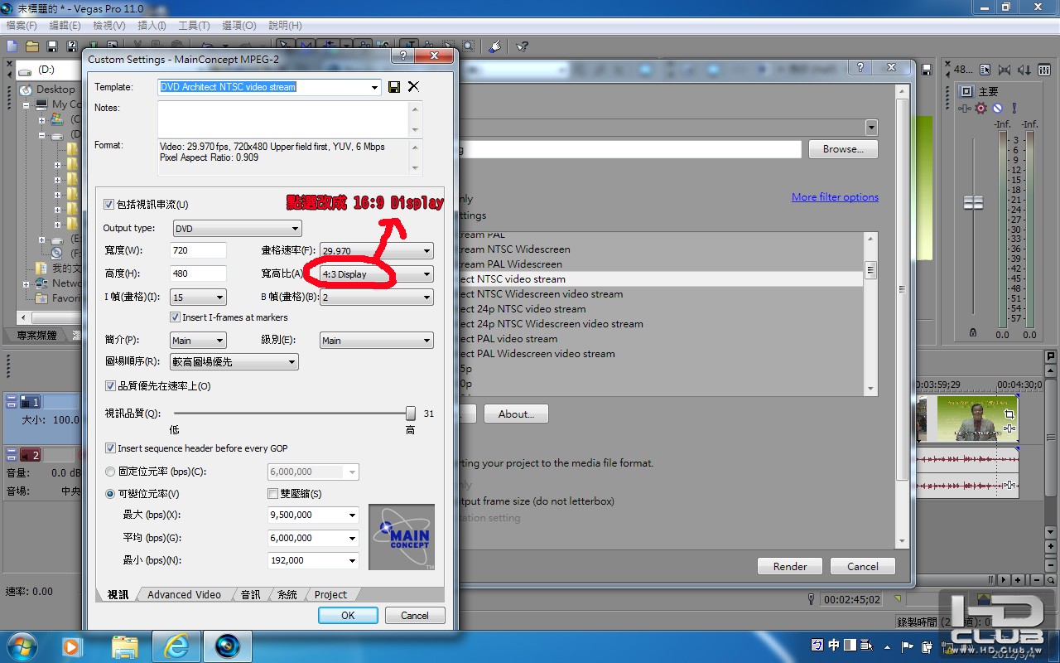This screenshot has height=663, width=1060.
Task: Enable the 雙壓縮 two-pass checkbox
Action: pos(273,494)
